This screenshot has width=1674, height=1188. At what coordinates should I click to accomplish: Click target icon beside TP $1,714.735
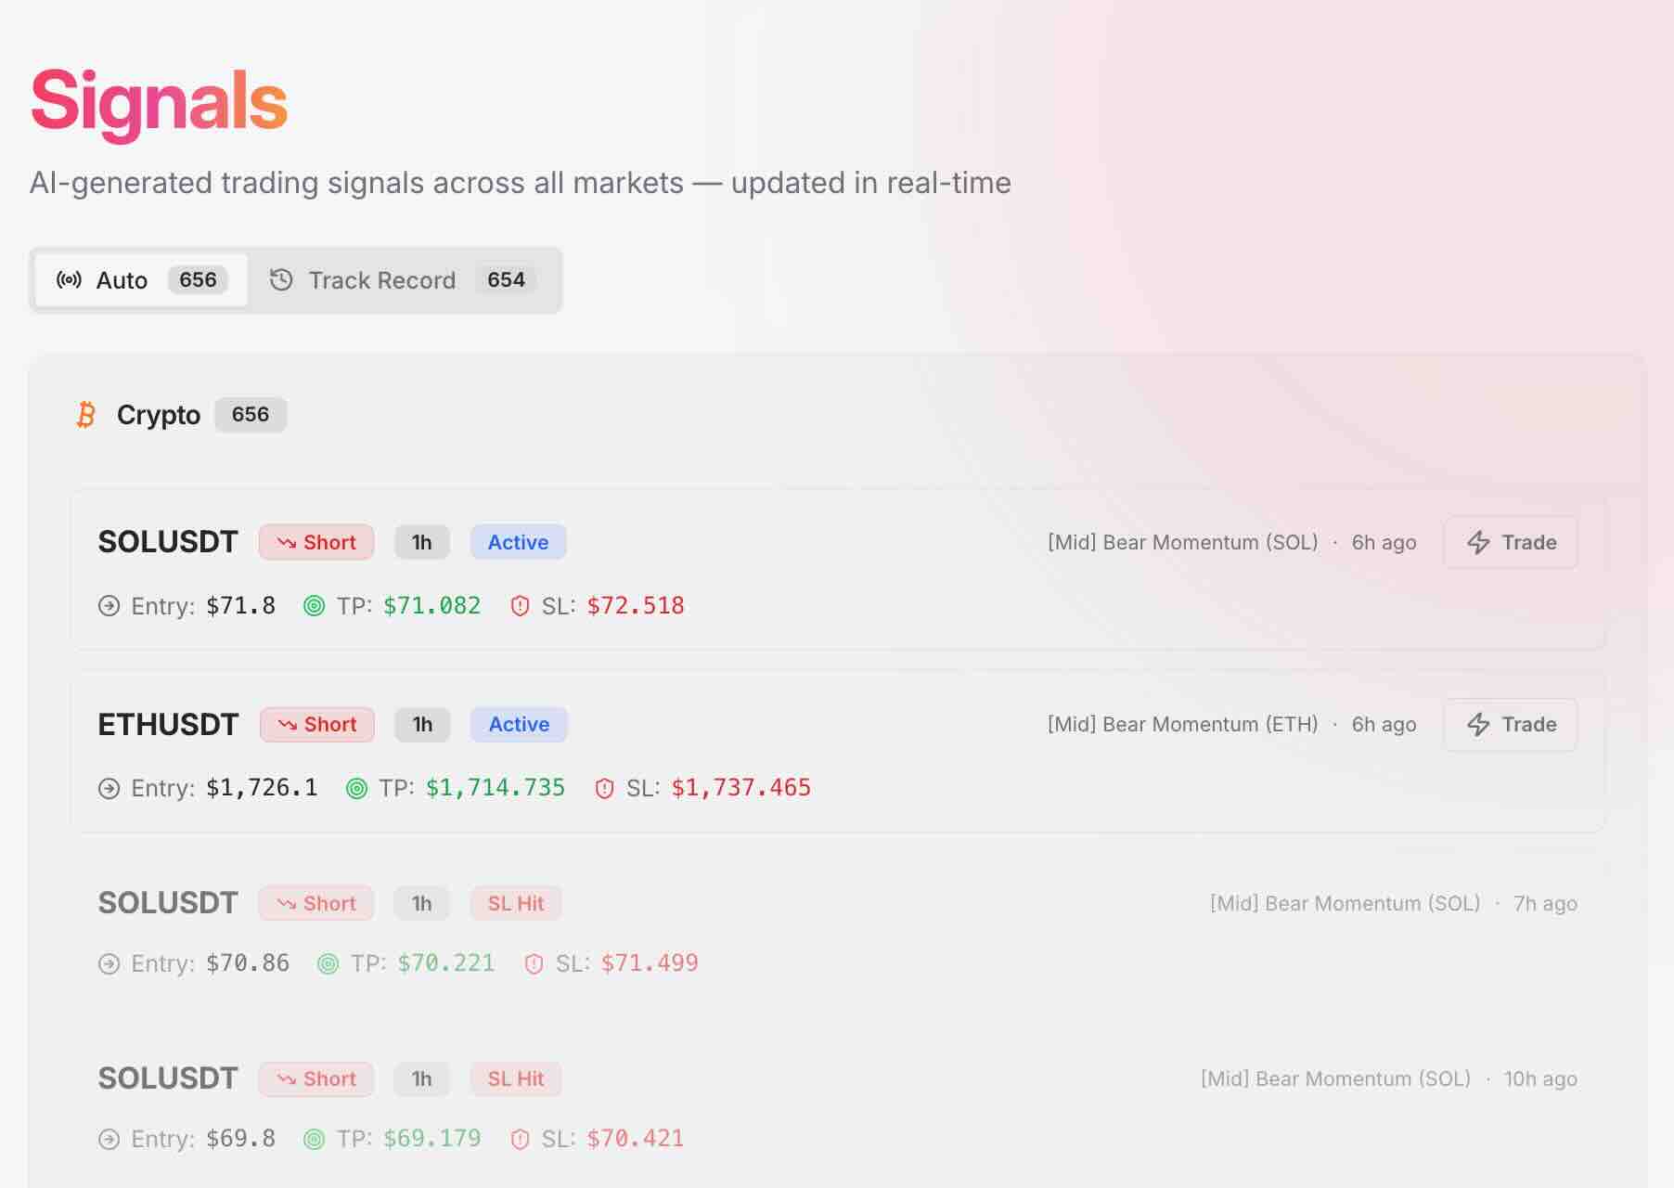(x=357, y=789)
